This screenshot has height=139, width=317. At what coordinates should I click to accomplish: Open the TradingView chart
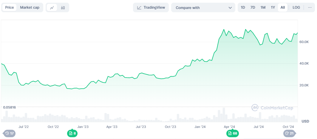[151, 7]
